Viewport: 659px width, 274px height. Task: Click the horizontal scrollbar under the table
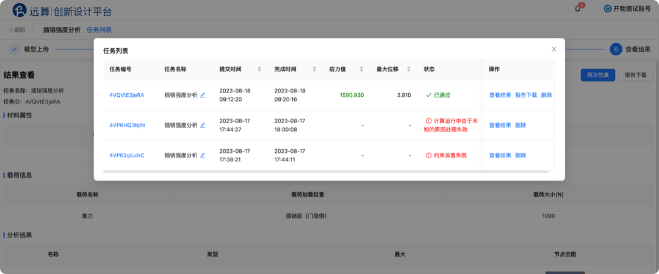click(325, 171)
